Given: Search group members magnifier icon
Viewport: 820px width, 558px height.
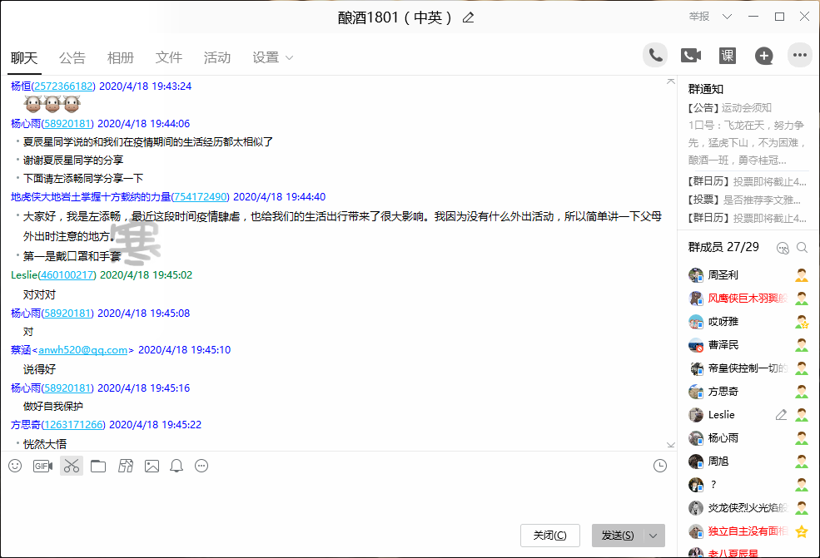Looking at the screenshot, I should pyautogui.click(x=803, y=247).
